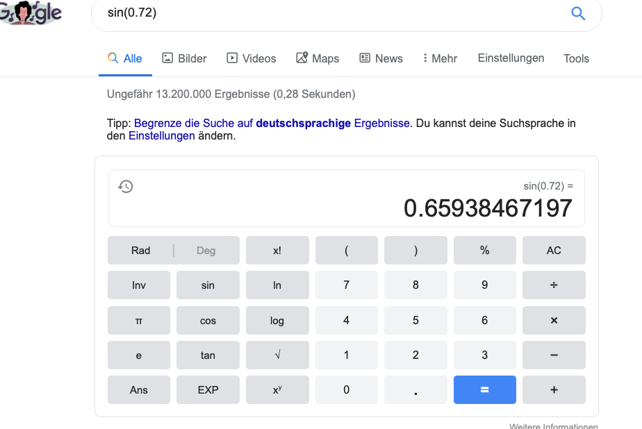The height and width of the screenshot is (429, 642).
Task: Expand the Mehr search options menu
Action: point(440,58)
